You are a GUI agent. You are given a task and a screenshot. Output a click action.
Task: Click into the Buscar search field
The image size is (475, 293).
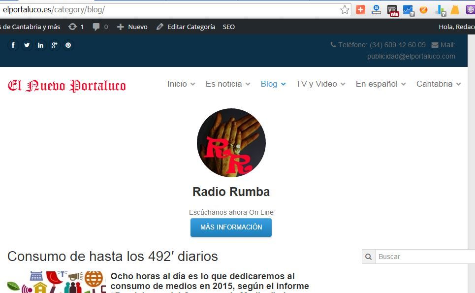click(x=425, y=257)
